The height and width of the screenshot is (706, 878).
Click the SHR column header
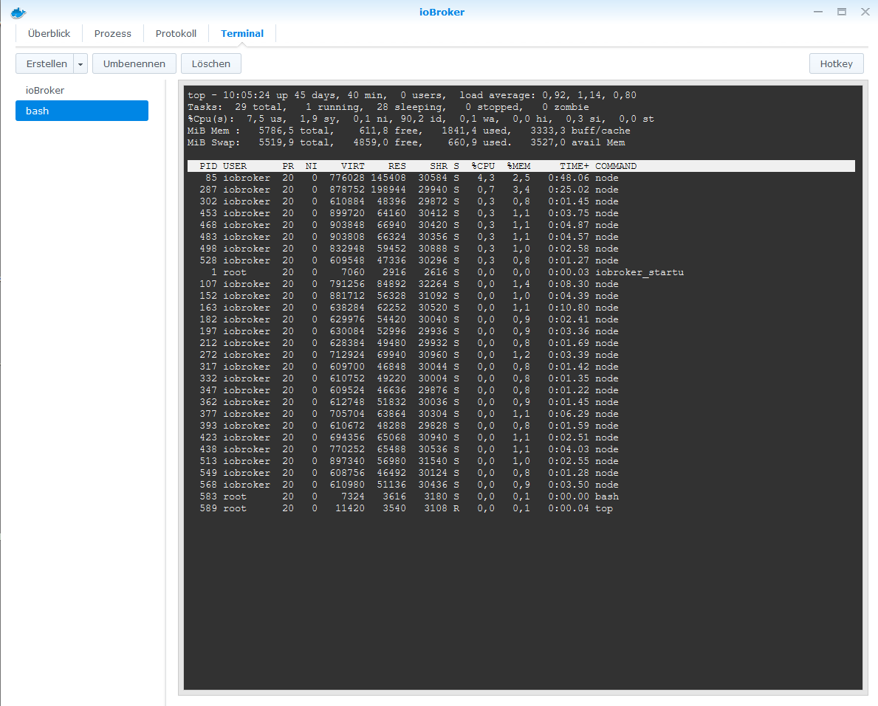click(439, 166)
